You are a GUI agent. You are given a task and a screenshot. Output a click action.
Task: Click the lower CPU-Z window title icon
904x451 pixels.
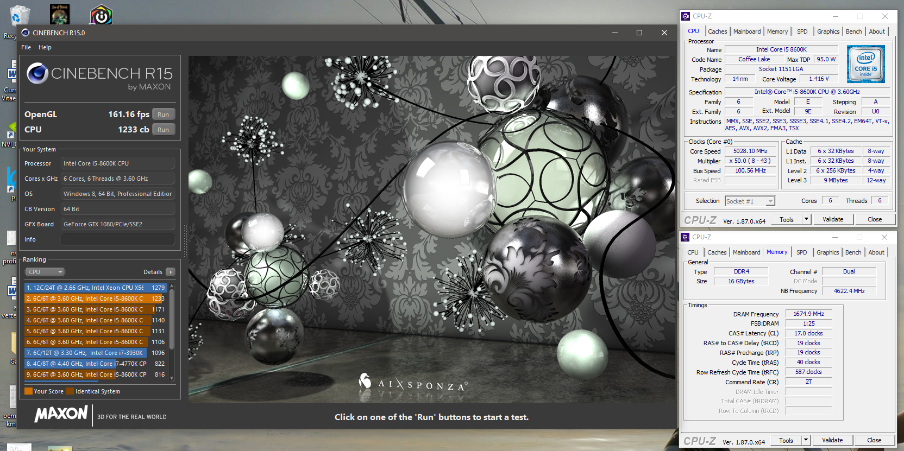coord(685,237)
